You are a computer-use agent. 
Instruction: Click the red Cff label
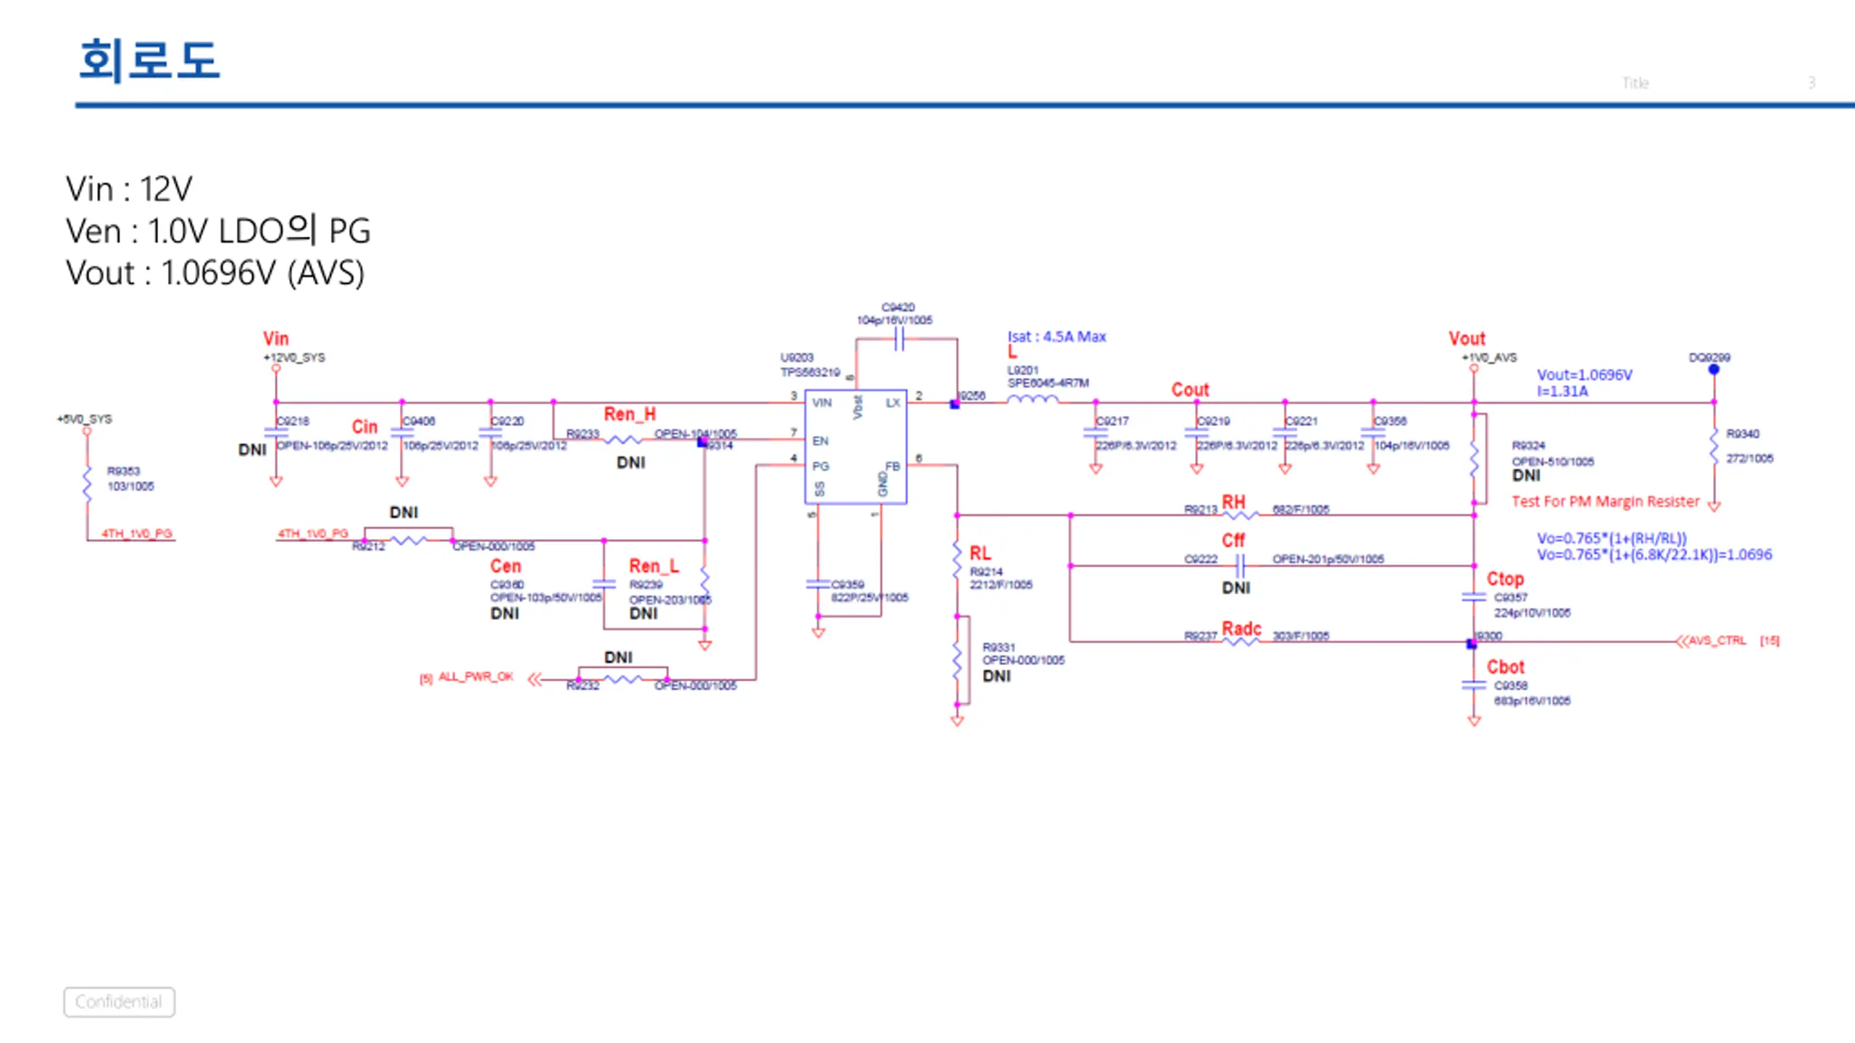coord(1233,540)
